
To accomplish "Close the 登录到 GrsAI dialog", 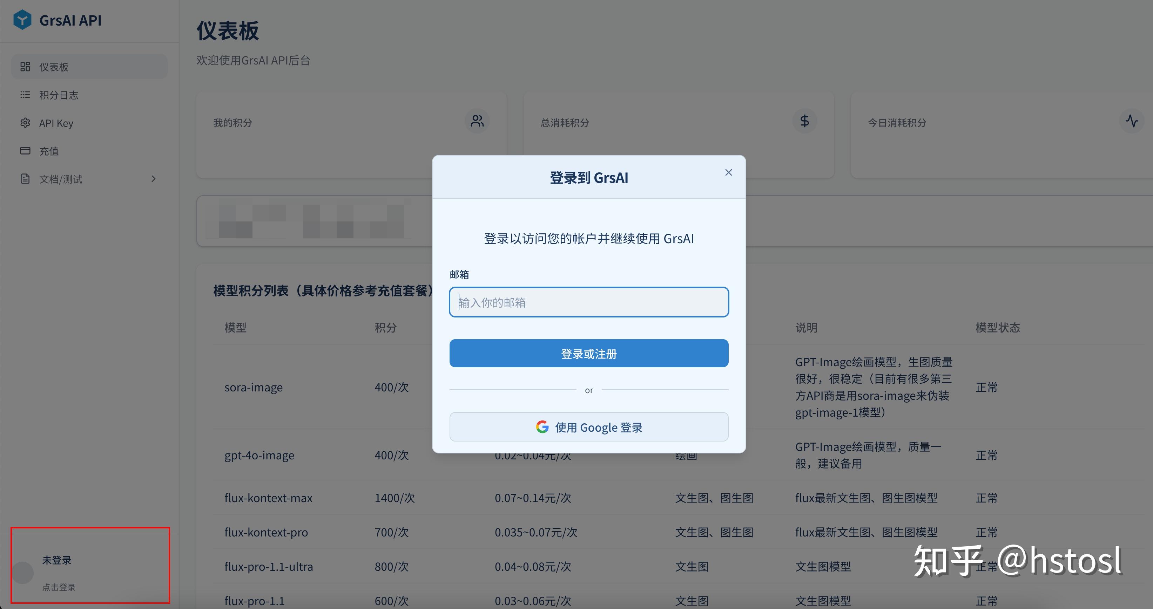I will [728, 173].
